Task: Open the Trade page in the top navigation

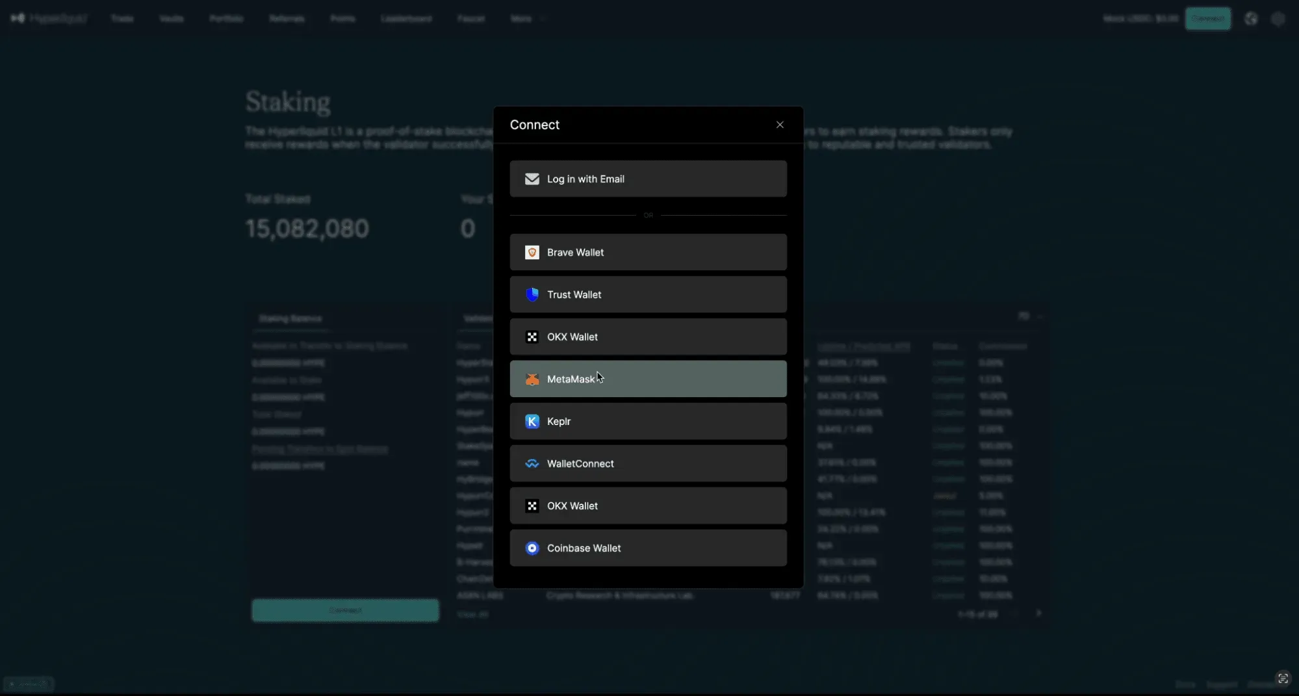Action: pos(122,19)
